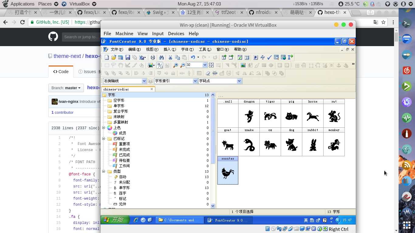Viewport: 415px width, 233px height.
Task: Click the Zoom in magnifier icon
Action: pos(175,65)
